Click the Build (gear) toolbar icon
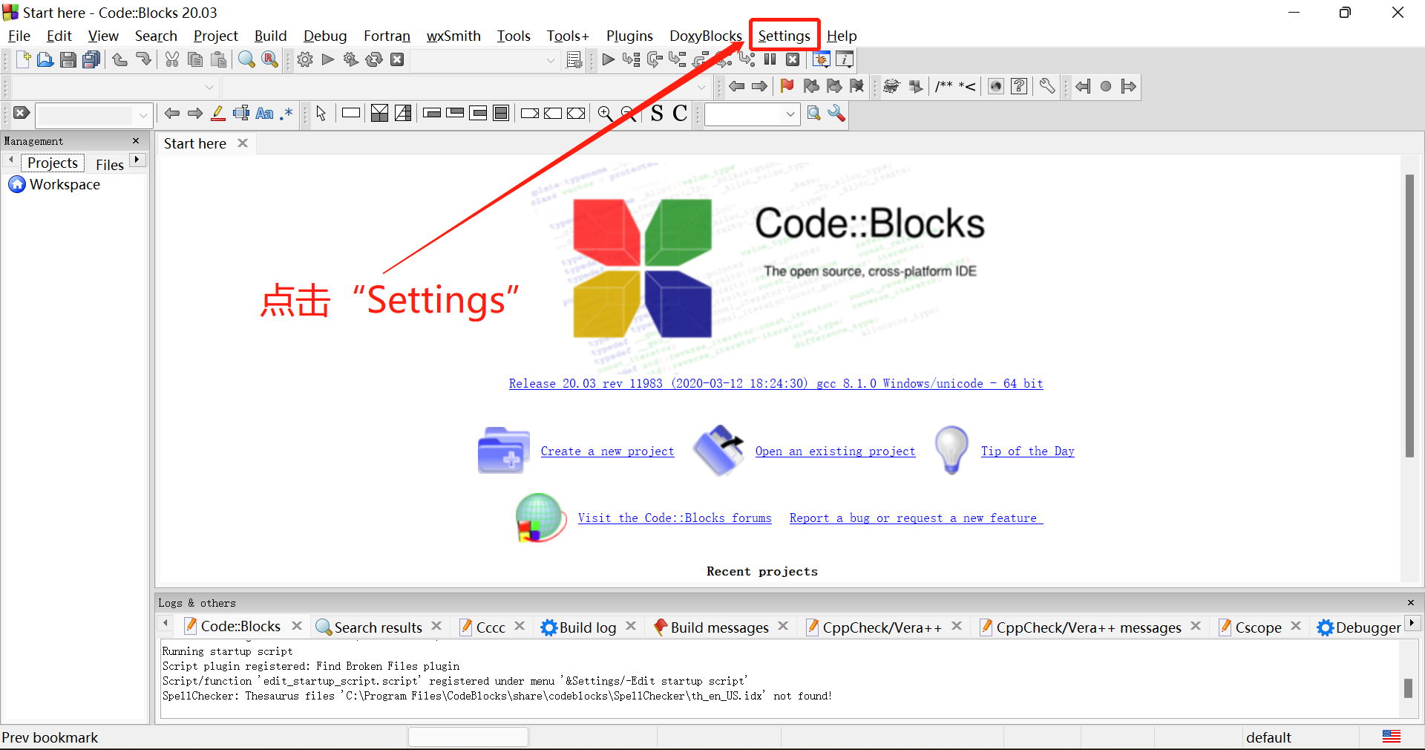Image resolution: width=1425 pixels, height=750 pixels. pos(304,59)
